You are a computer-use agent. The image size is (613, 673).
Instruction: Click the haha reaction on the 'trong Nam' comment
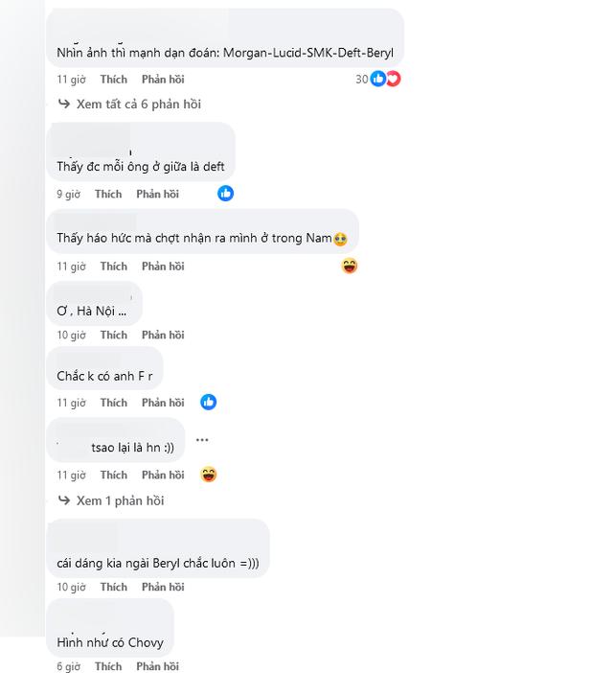(x=350, y=266)
